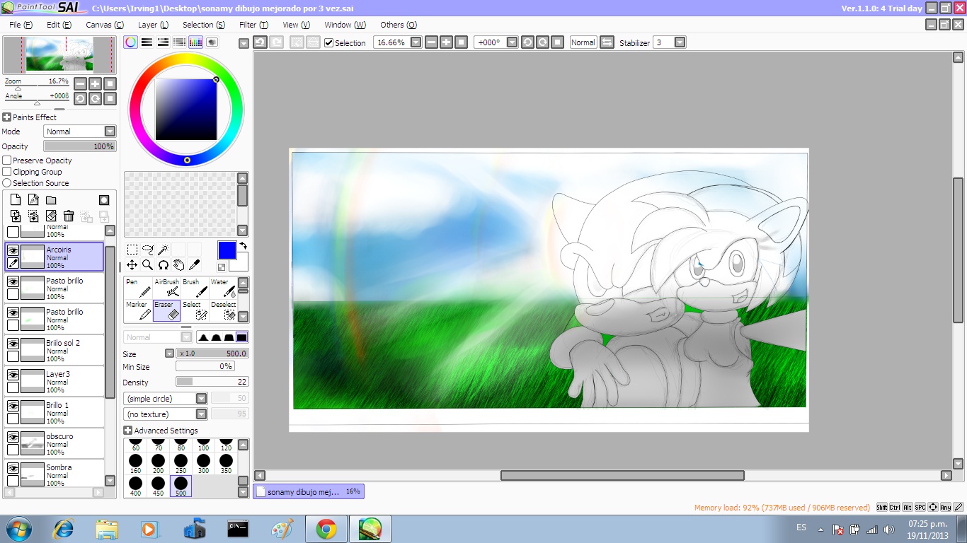Viewport: 967px width, 543px height.
Task: Open the brush Size multiplier dropdown
Action: coord(169,354)
